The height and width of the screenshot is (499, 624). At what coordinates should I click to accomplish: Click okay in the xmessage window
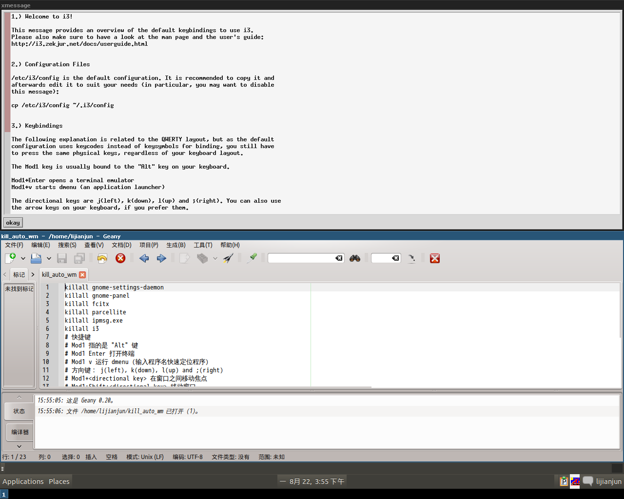13,223
